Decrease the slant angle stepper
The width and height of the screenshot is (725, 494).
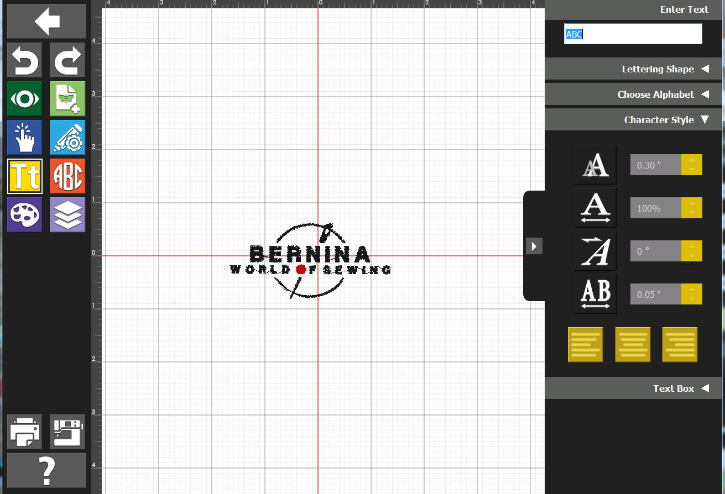click(x=692, y=256)
